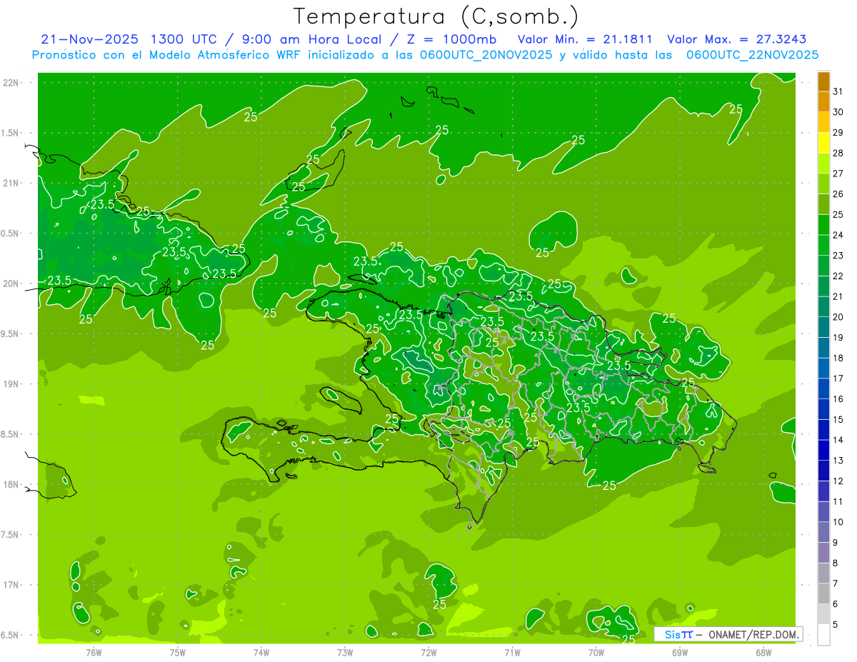The image size is (857, 662).
Task: Select the date text "21-Nov-2025 1300 UTC"
Action: click(130, 39)
